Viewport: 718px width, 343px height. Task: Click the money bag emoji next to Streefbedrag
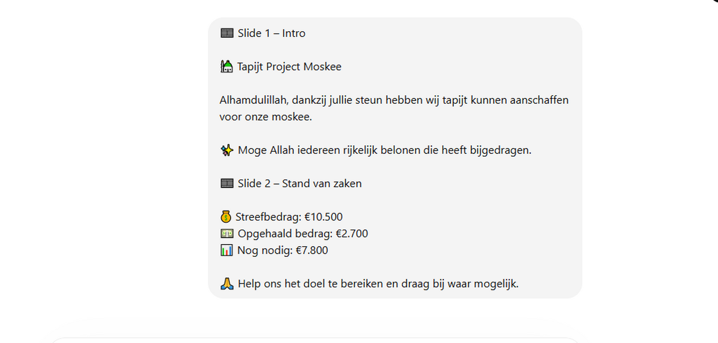pos(226,217)
